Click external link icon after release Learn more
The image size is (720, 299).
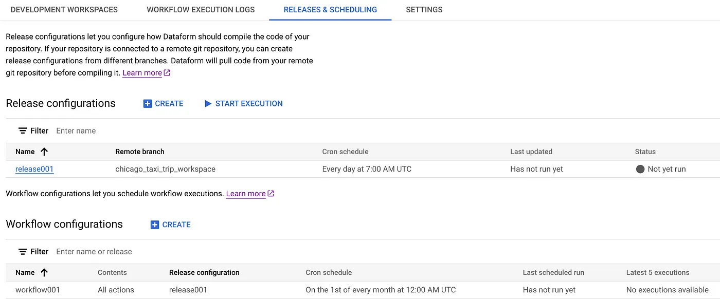click(167, 73)
